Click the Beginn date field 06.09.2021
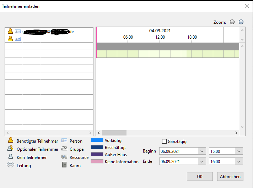Image resolution: width=253 pixels, height=188 pixels. (178, 151)
